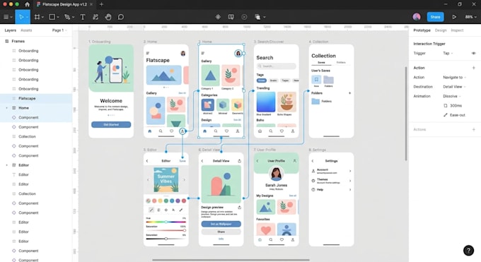Expand the Themes chevron in Settings frame
Screen dimensions: 481x262
(350, 181)
